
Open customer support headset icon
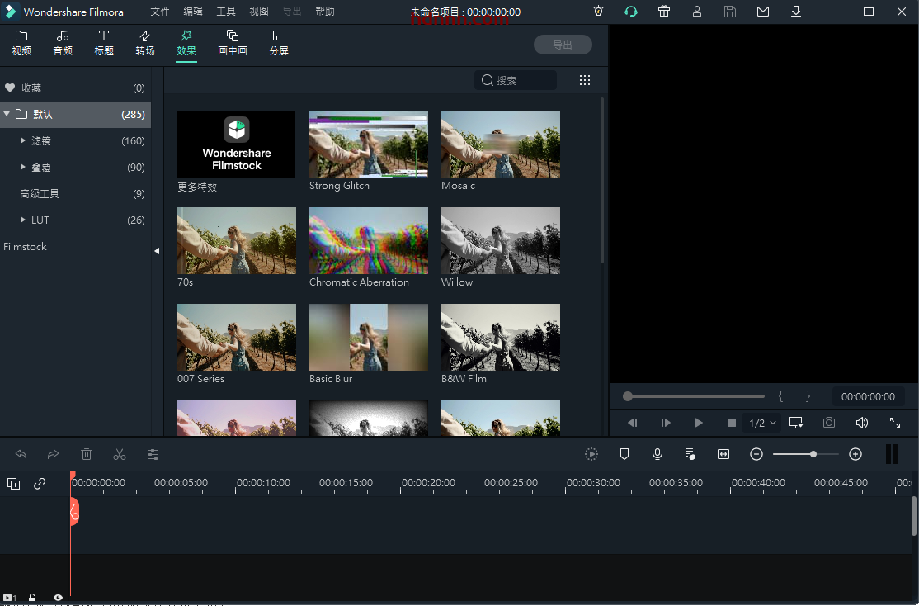(x=631, y=12)
